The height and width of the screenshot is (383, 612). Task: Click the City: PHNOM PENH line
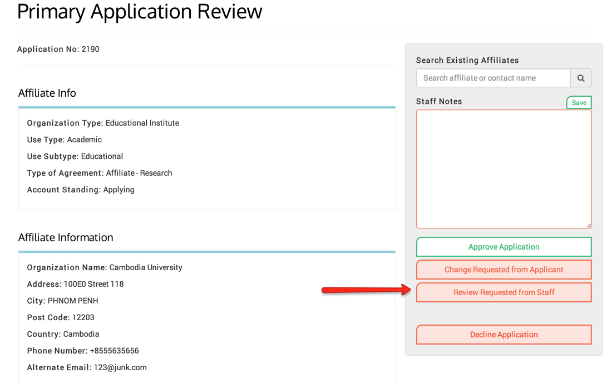click(x=62, y=301)
